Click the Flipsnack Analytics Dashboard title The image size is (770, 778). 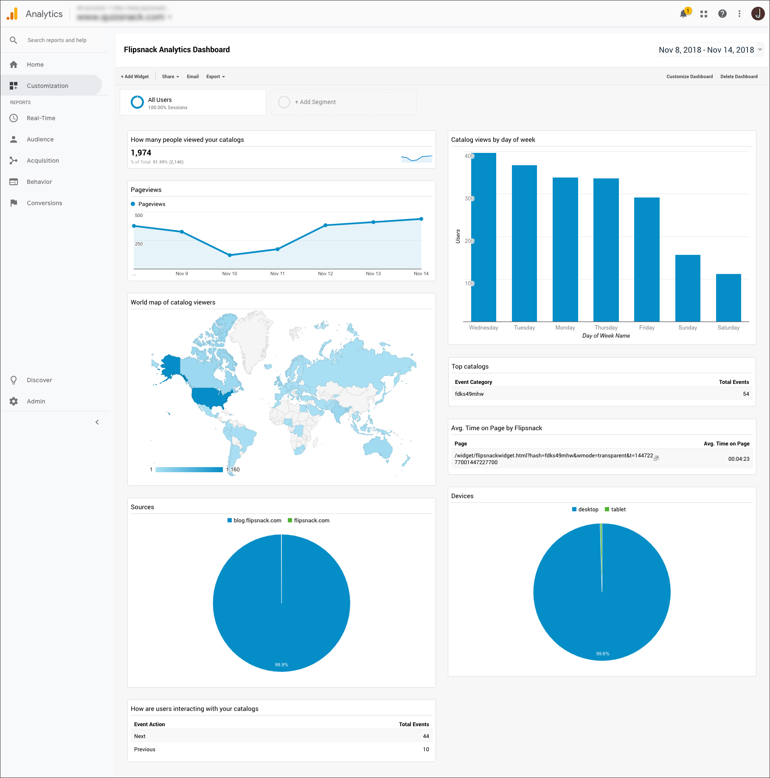tap(177, 50)
